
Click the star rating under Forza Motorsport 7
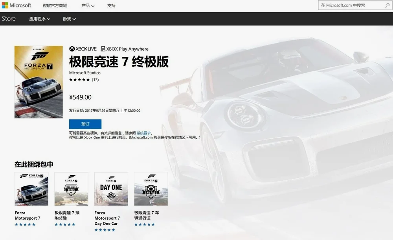[x=25, y=224]
